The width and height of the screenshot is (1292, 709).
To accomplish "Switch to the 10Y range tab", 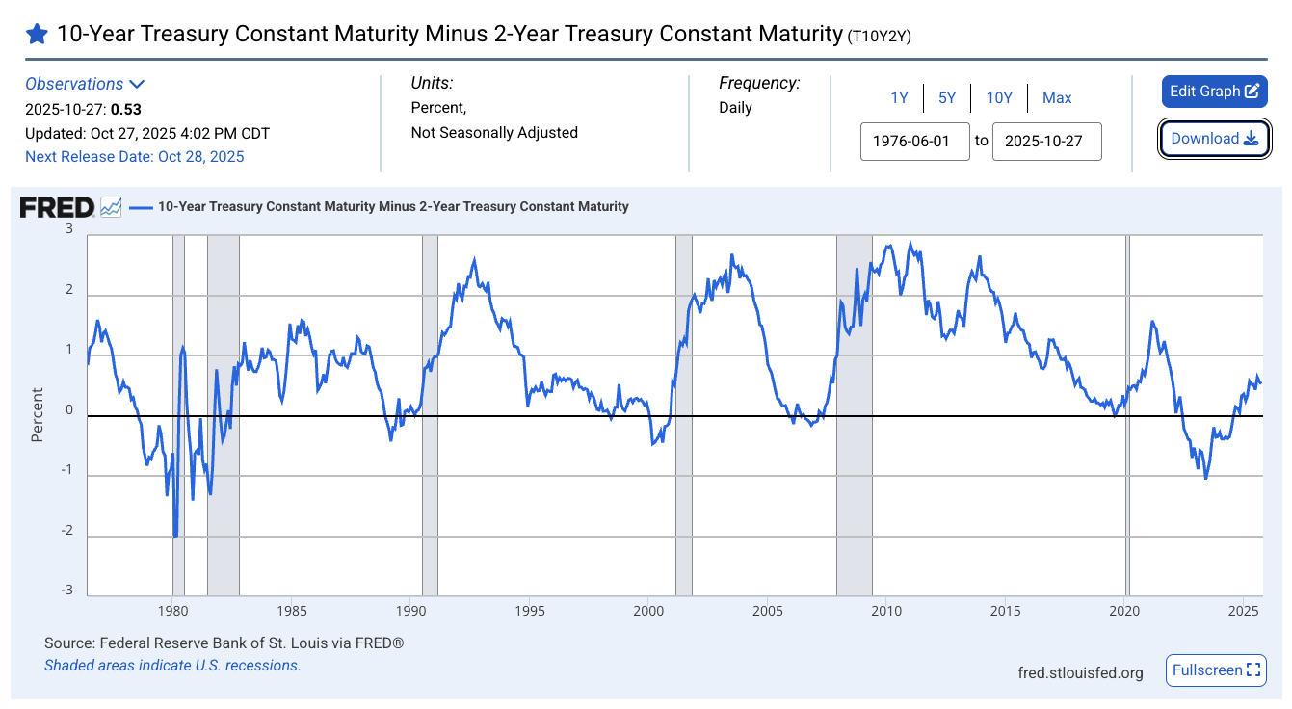I will (999, 97).
